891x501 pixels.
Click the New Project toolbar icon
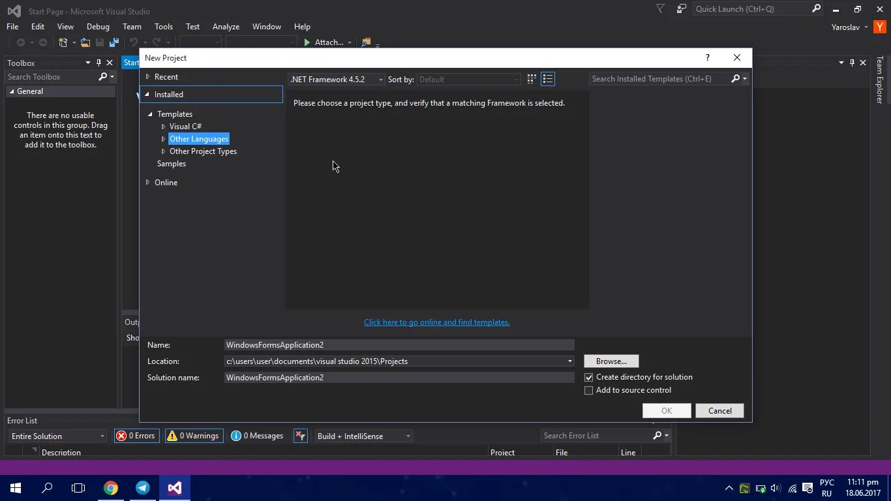tap(63, 42)
